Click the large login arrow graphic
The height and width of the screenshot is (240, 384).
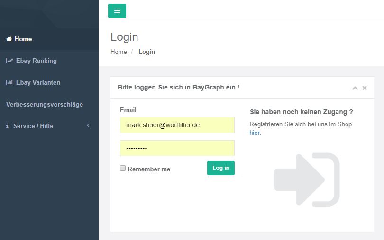tap(307, 179)
